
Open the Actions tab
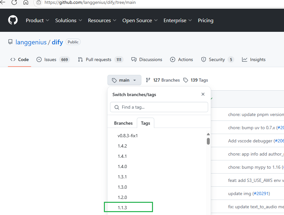pyautogui.click(x=181, y=59)
